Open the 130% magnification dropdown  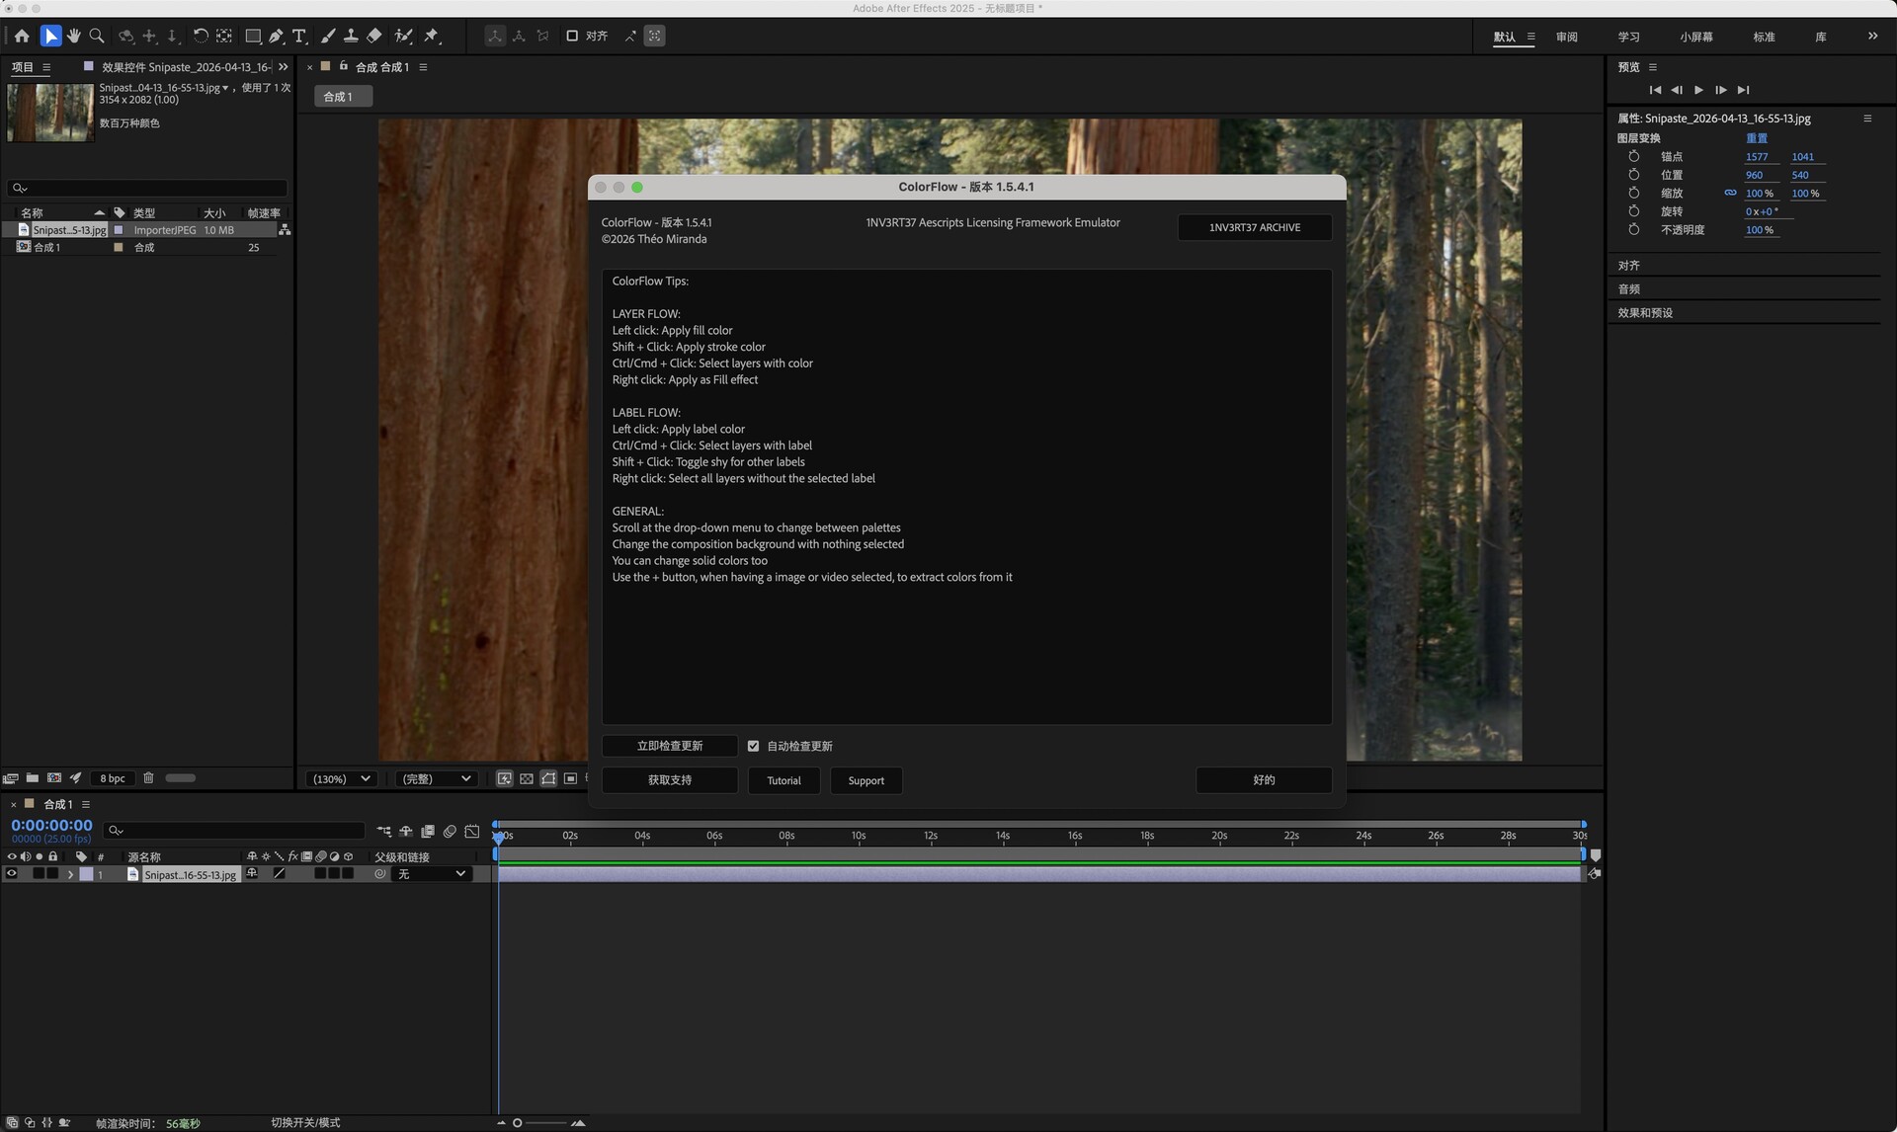pyautogui.click(x=342, y=779)
